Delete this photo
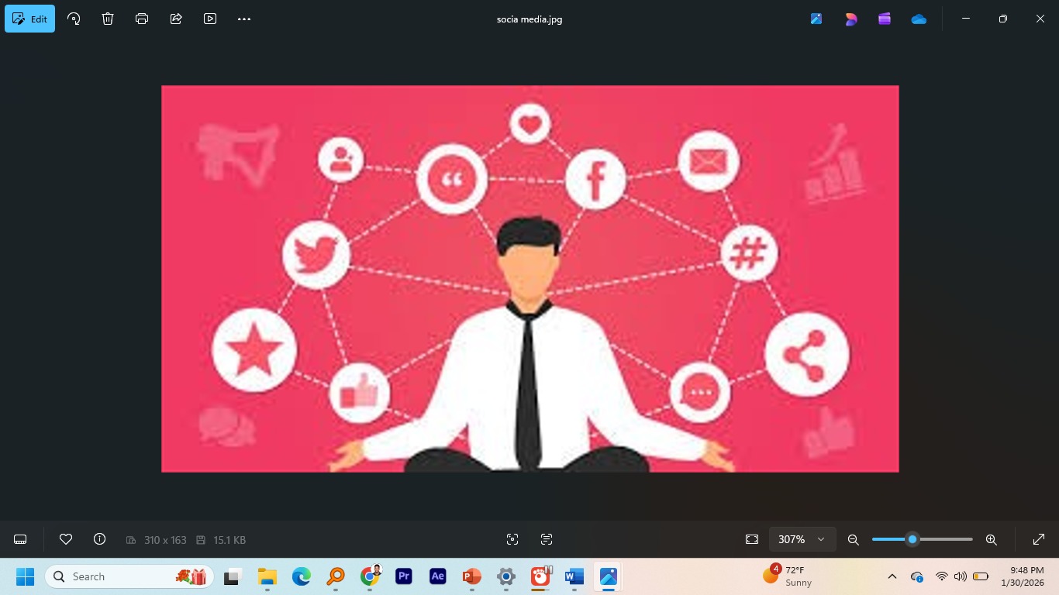The width and height of the screenshot is (1059, 595). pos(108,19)
